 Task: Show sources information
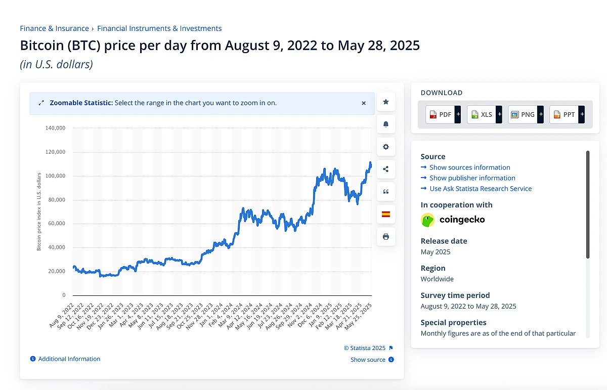469,167
